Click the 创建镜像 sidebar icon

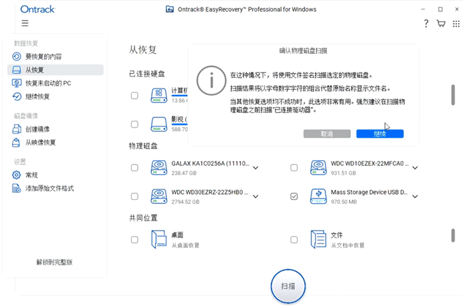click(17, 129)
